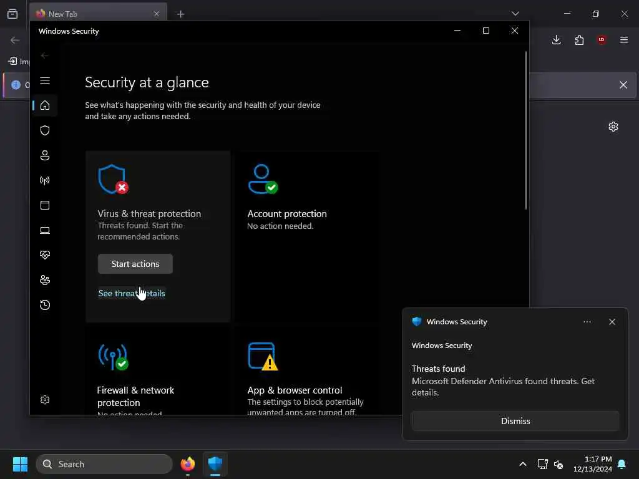Open Firefox downloads icon in browser toolbar
Viewport: 639px width, 479px height.
556,40
